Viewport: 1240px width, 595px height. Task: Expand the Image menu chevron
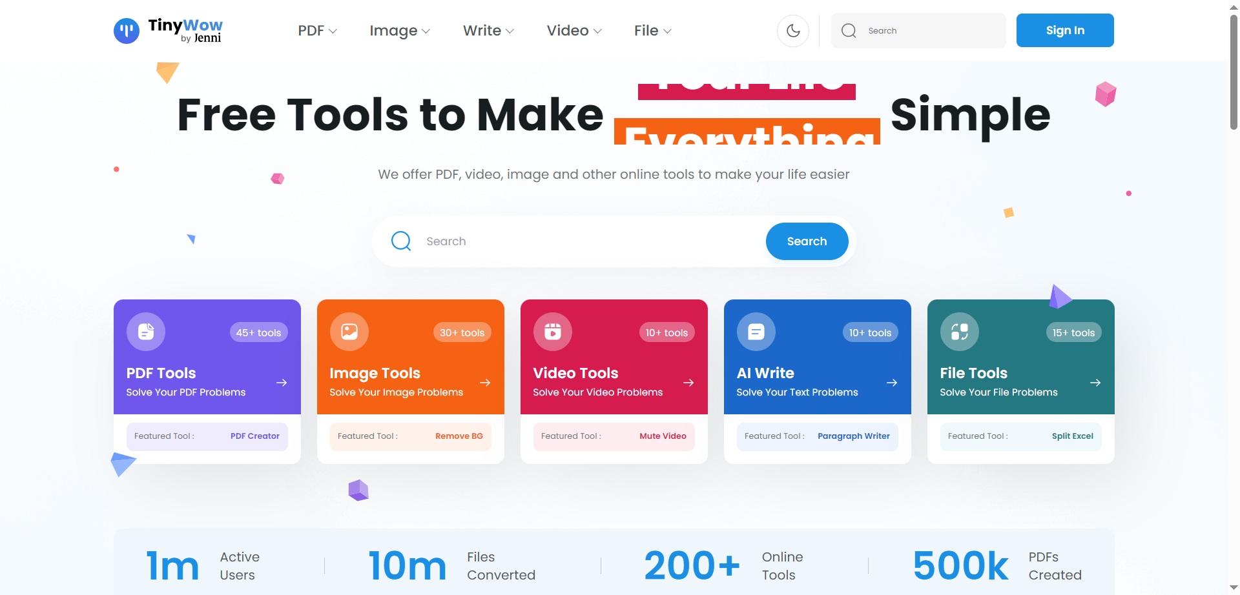coord(426,31)
